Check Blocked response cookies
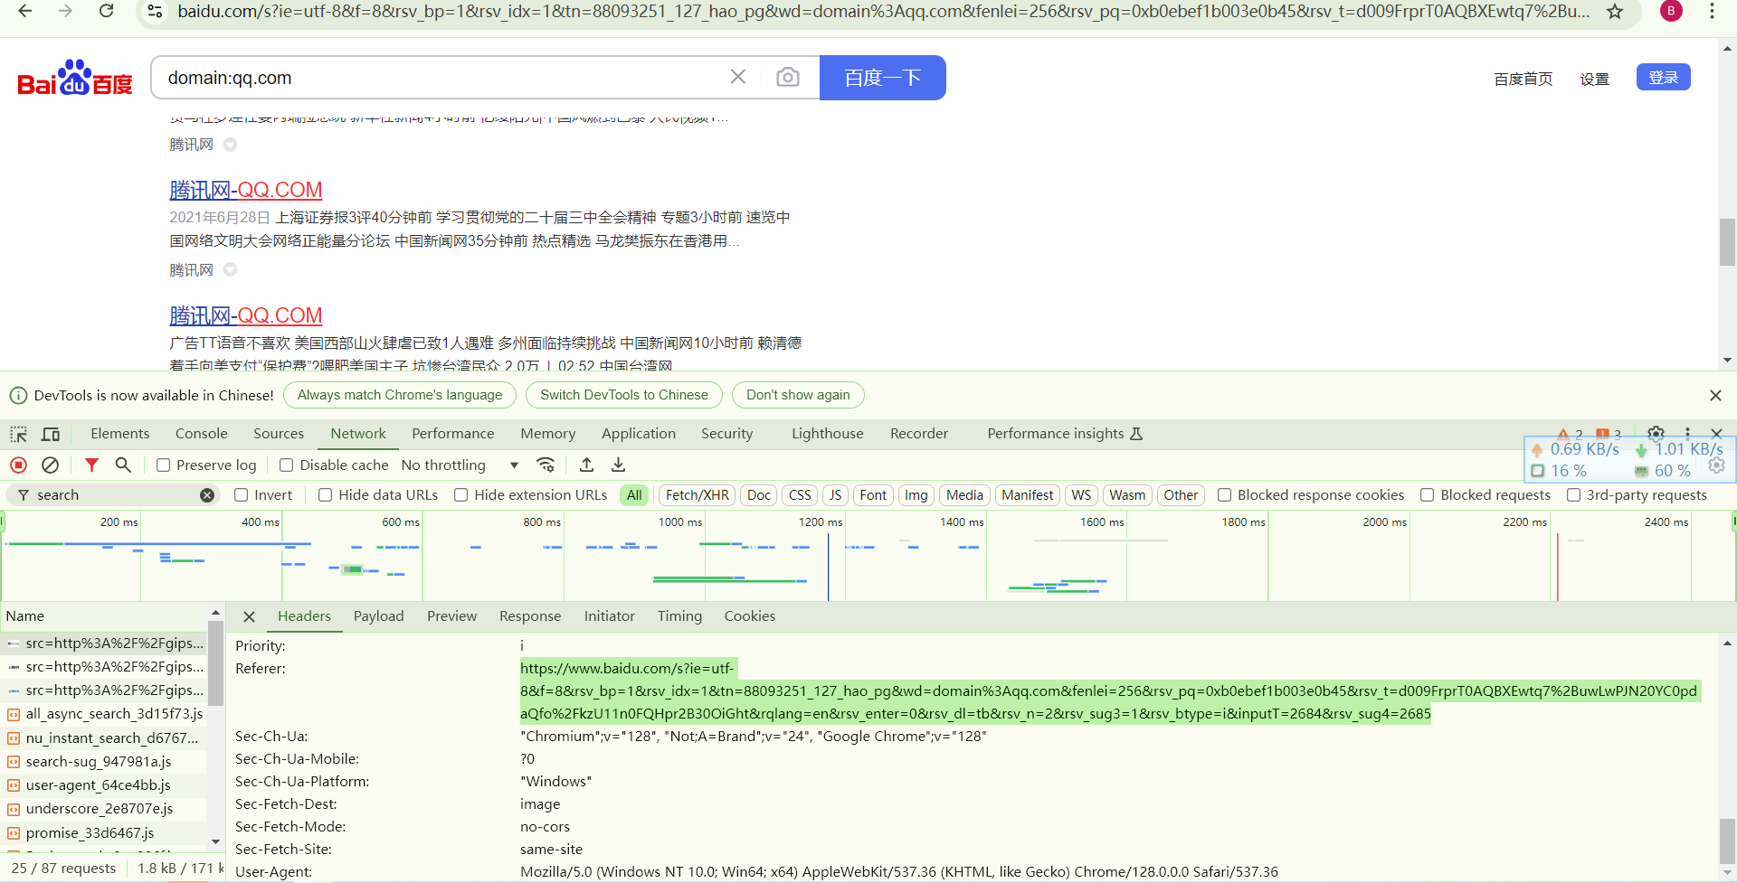Screen dimensions: 1737x883 (x=1225, y=495)
